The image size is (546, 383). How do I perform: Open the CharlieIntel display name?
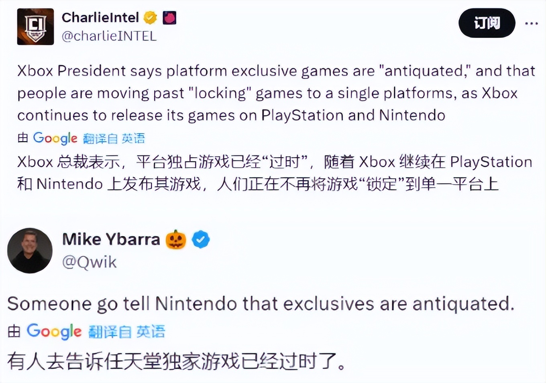click(100, 18)
